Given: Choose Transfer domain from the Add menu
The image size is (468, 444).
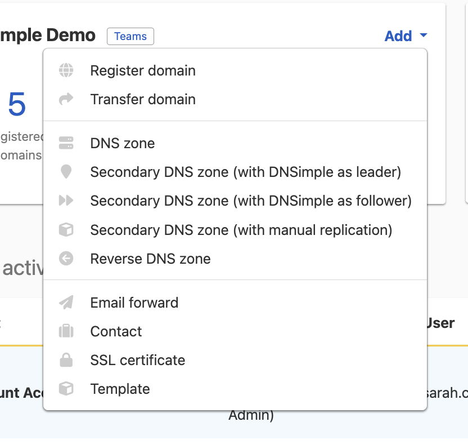Looking at the screenshot, I should (x=142, y=99).
